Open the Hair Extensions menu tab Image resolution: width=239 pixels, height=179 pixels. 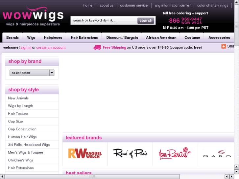click(x=84, y=37)
